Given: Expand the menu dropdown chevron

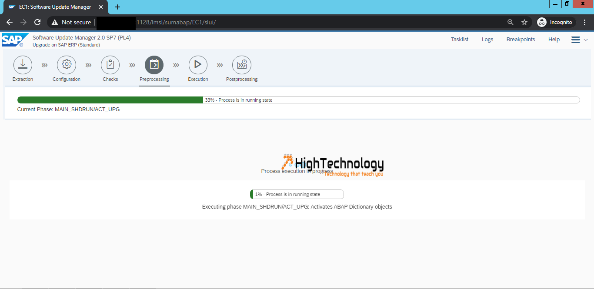Looking at the screenshot, I should pyautogui.click(x=586, y=40).
